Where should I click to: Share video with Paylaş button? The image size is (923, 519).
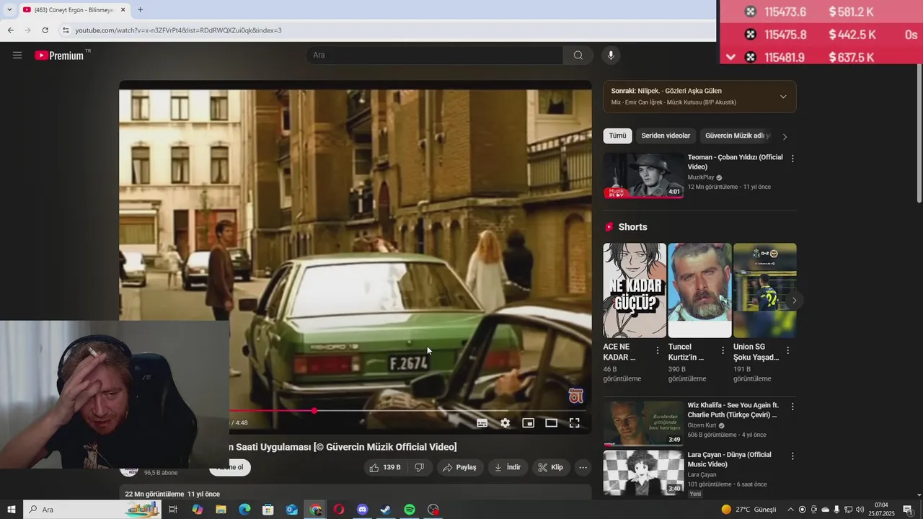460,467
